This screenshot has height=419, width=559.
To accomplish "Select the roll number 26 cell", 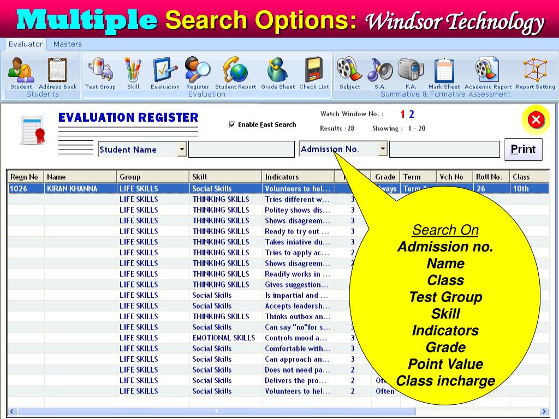I will pos(491,188).
